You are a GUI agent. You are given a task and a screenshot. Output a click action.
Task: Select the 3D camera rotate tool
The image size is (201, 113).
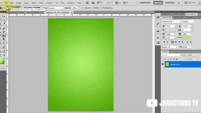tap(4, 51)
